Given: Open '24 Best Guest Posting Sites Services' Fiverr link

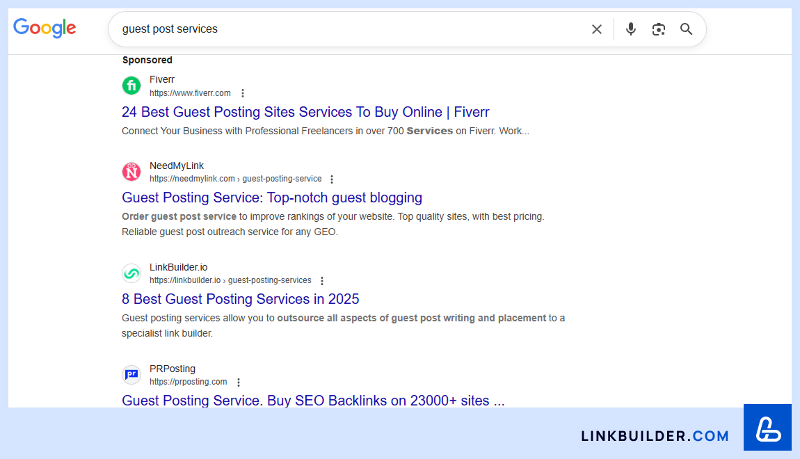Looking at the screenshot, I should (x=305, y=112).
